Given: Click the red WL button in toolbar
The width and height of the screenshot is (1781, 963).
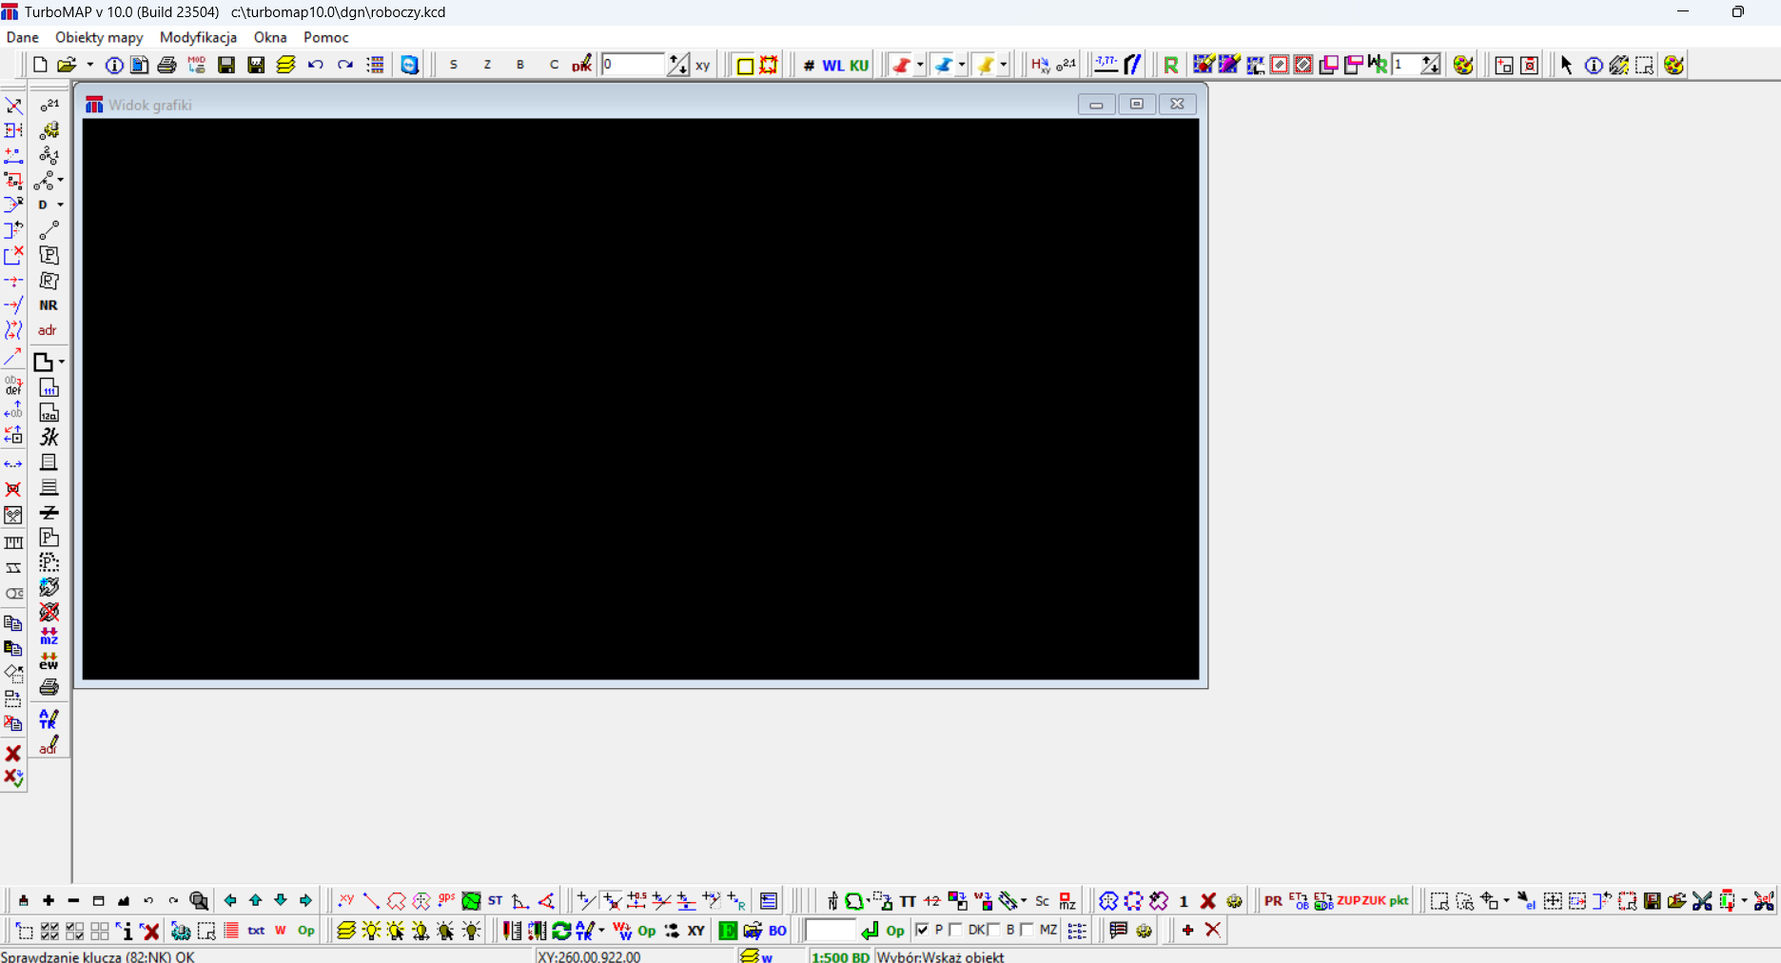Looking at the screenshot, I should click(x=832, y=65).
